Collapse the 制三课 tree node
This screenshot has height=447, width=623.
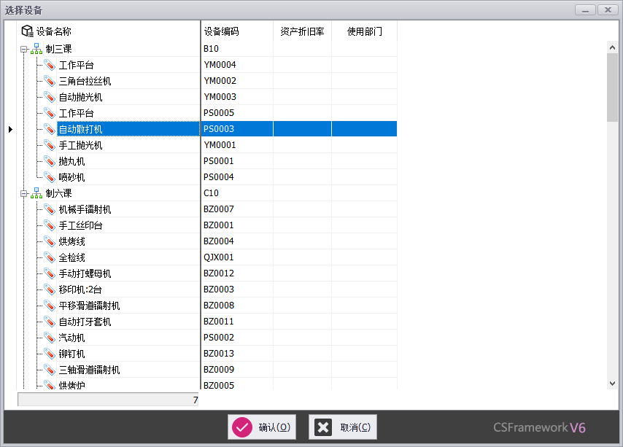[24, 49]
